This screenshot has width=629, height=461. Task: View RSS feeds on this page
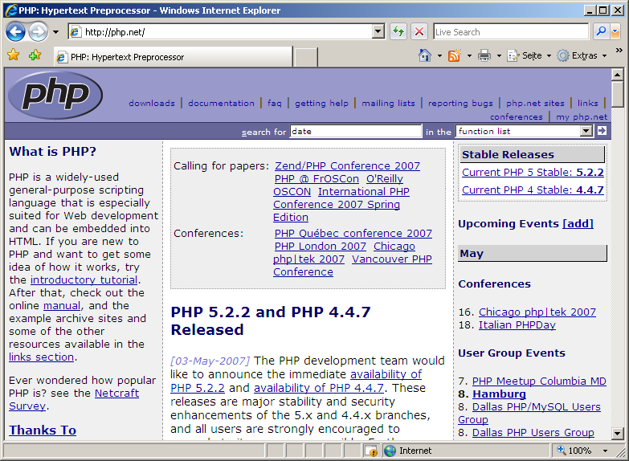[455, 55]
